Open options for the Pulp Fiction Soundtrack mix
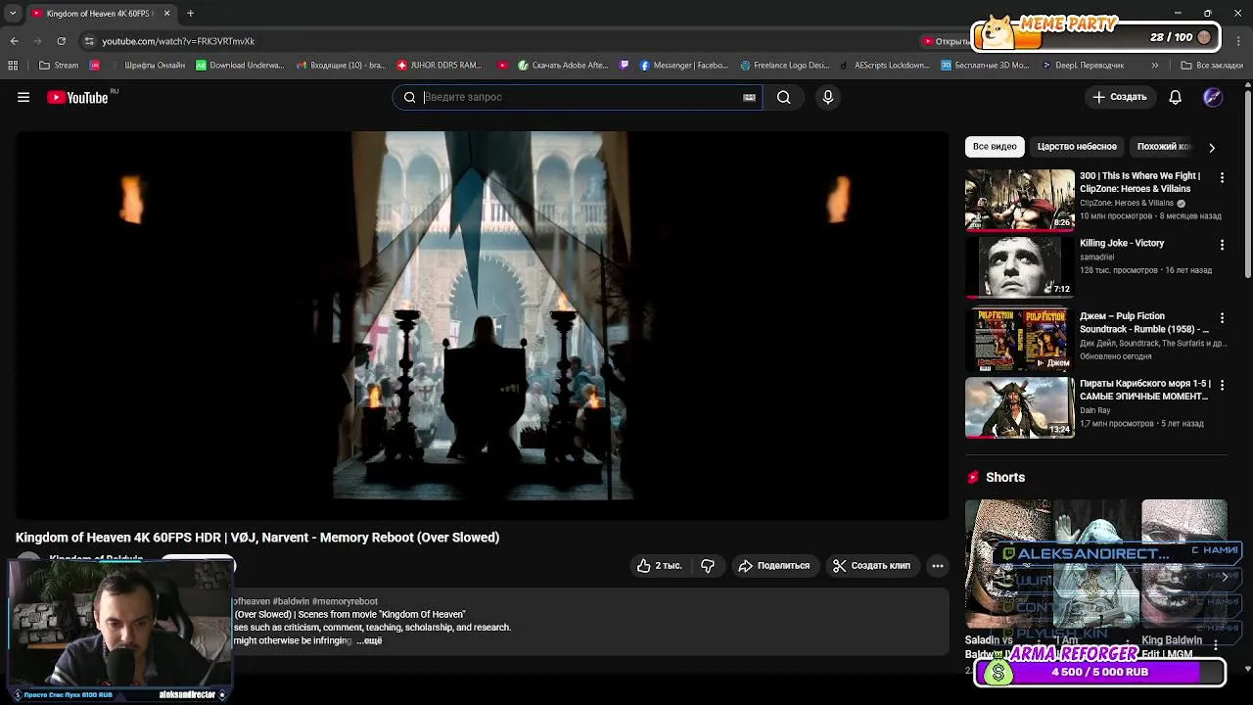Image resolution: width=1253 pixels, height=705 pixels. coord(1222,317)
